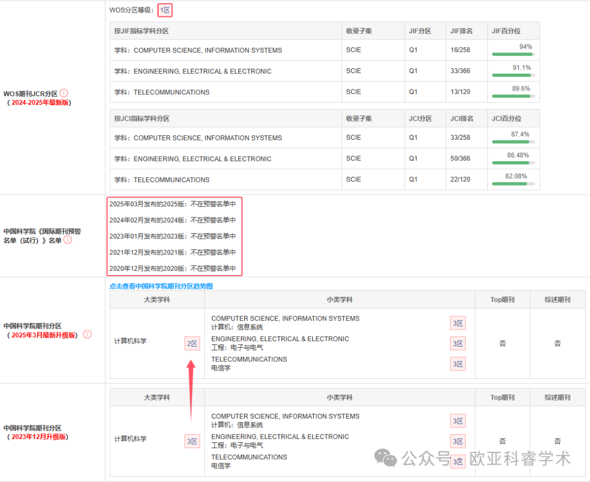Select the JCI rank value 33/258
The height and width of the screenshot is (482, 590).
tap(460, 137)
